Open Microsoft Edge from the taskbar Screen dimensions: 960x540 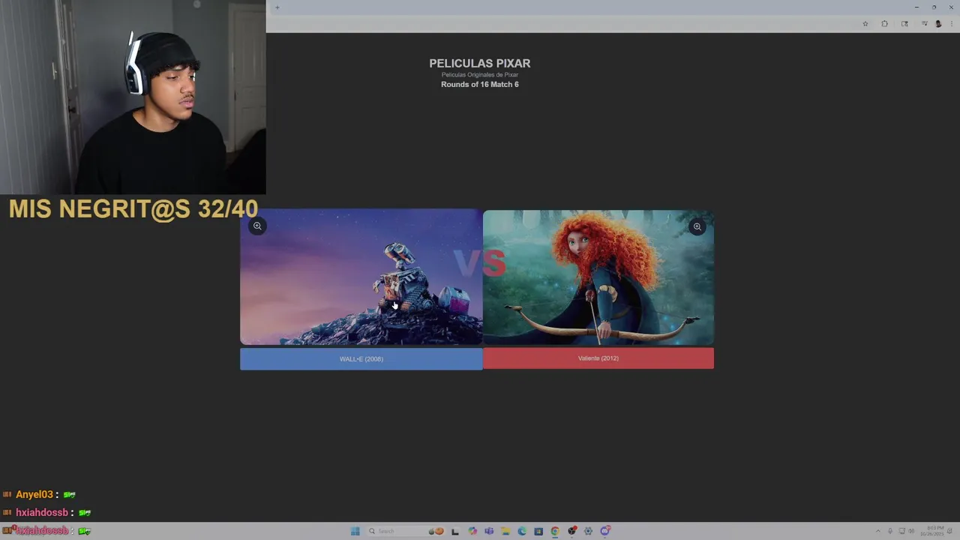tap(522, 531)
